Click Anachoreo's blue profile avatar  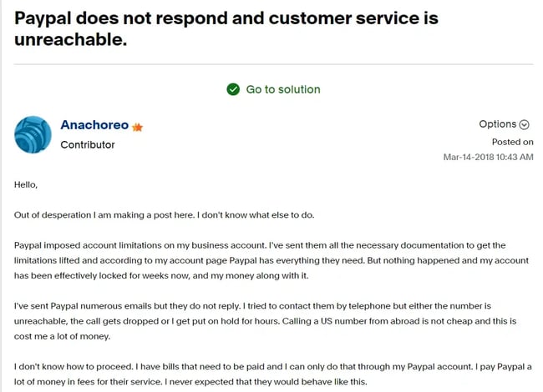(33, 135)
